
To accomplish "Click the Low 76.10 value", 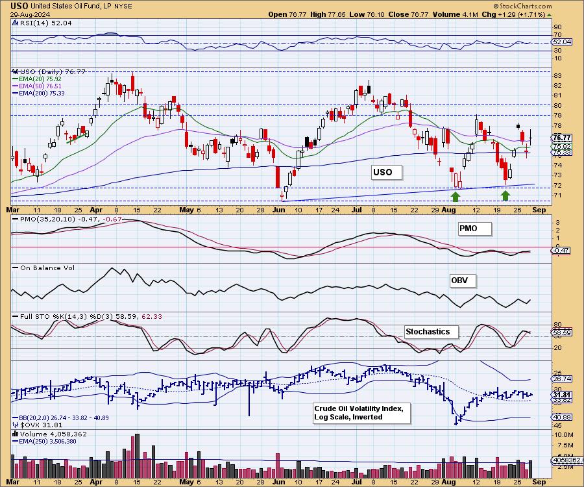I will pyautogui.click(x=367, y=14).
